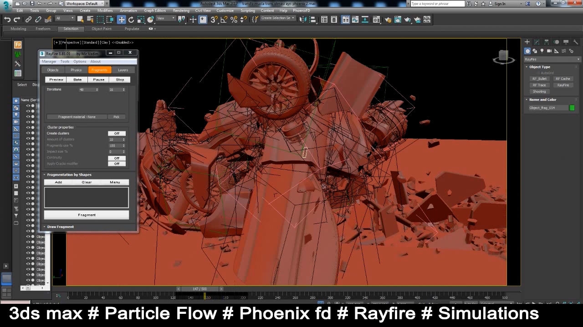Toggle the Continuity Off switch
The image size is (583, 327).
[117, 158]
